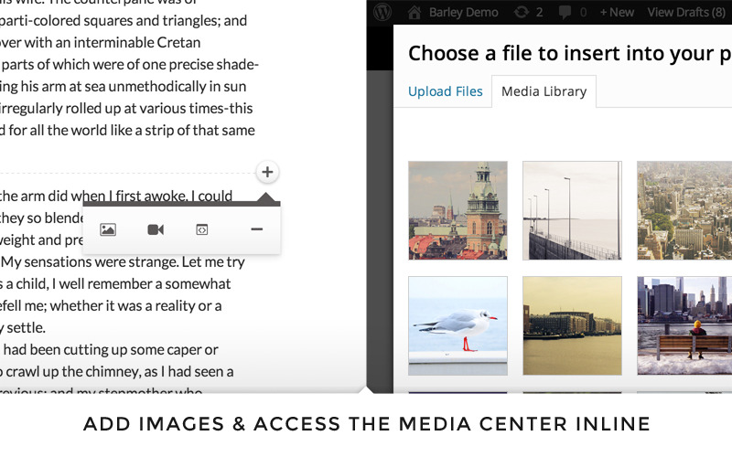The width and height of the screenshot is (732, 457).
Task: Click the plus button to add content
Action: click(267, 172)
